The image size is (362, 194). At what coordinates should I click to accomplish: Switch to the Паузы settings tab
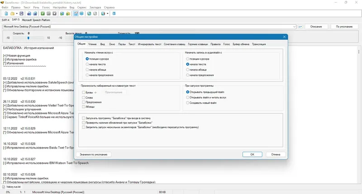pyautogui.click(x=122, y=44)
